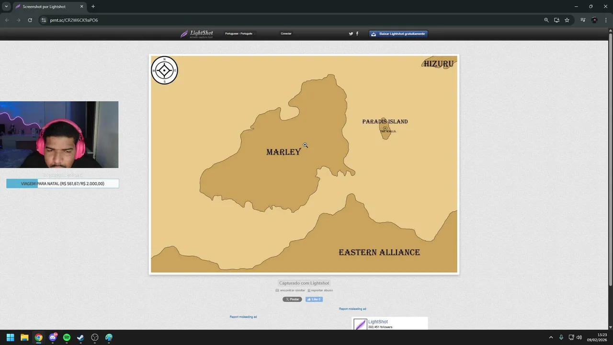This screenshot has width=613, height=345.
Task: Open Steam from the taskbar
Action: pyautogui.click(x=80, y=337)
